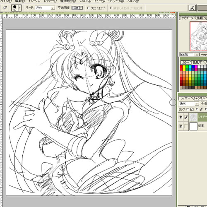
Task: Open the ファイル menu
Action: [5, 1]
